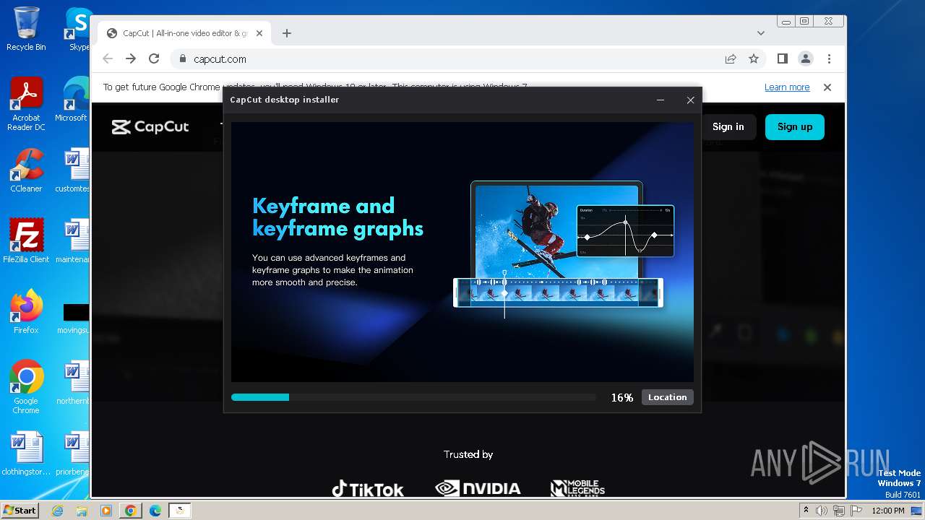
Task: Open Edge from taskbar
Action: (155, 511)
